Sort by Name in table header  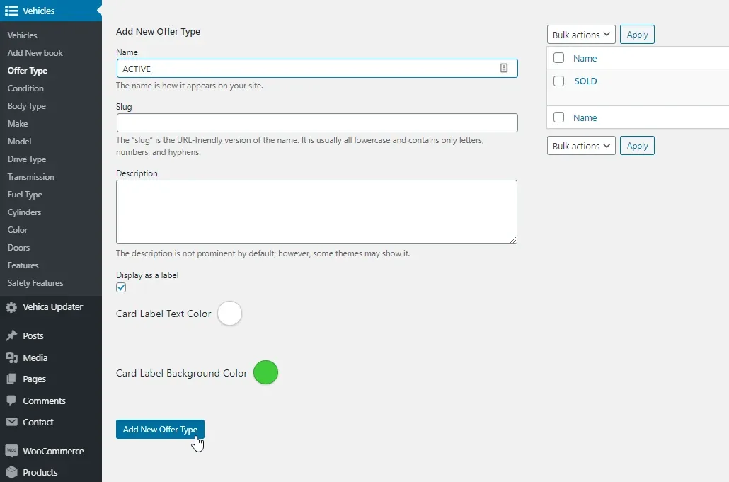585,58
